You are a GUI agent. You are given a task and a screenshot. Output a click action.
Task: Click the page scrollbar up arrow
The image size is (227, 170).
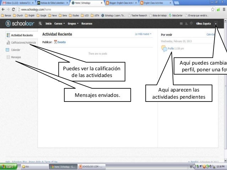pyautogui.click(x=226, y=21)
